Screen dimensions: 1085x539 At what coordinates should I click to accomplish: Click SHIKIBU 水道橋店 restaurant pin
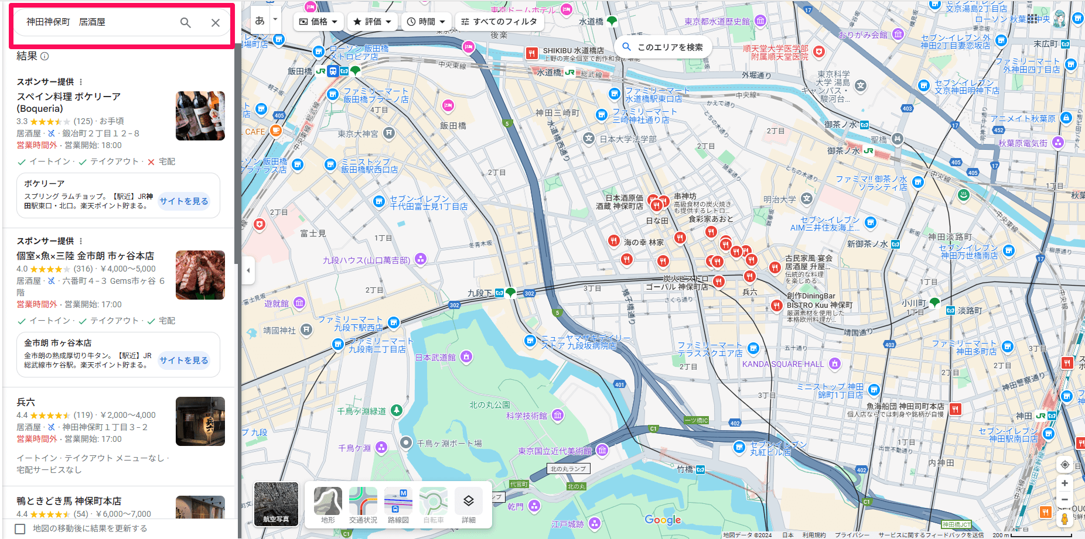[x=531, y=53]
